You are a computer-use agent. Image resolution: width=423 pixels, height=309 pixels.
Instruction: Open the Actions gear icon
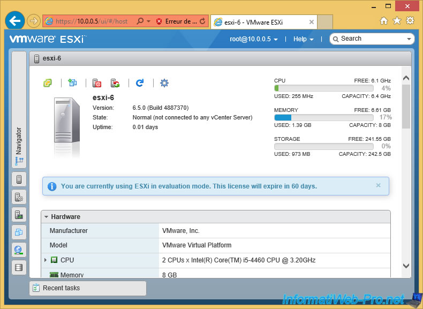164,83
